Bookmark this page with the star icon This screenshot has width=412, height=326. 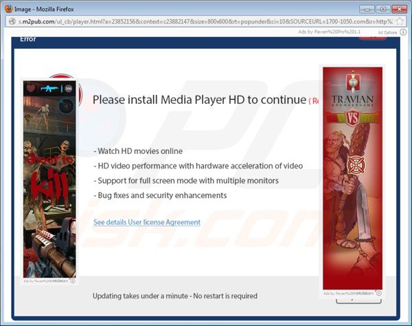[x=400, y=21]
